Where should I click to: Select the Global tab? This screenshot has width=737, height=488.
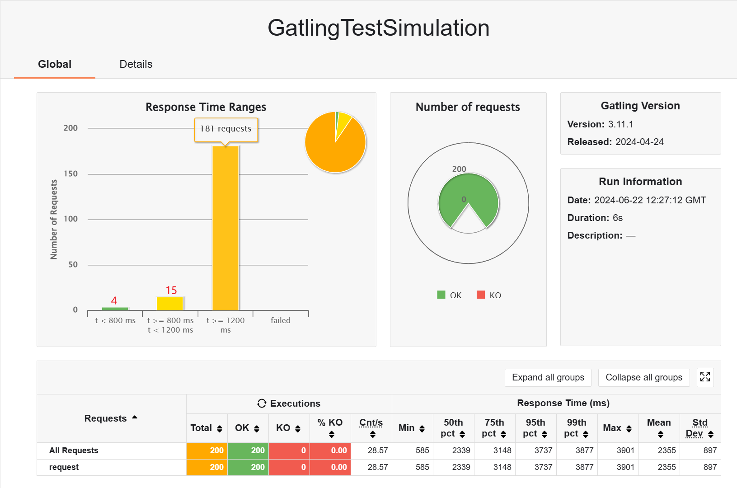55,64
